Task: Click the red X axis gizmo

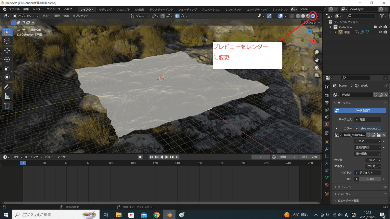Action: [x=314, y=41]
